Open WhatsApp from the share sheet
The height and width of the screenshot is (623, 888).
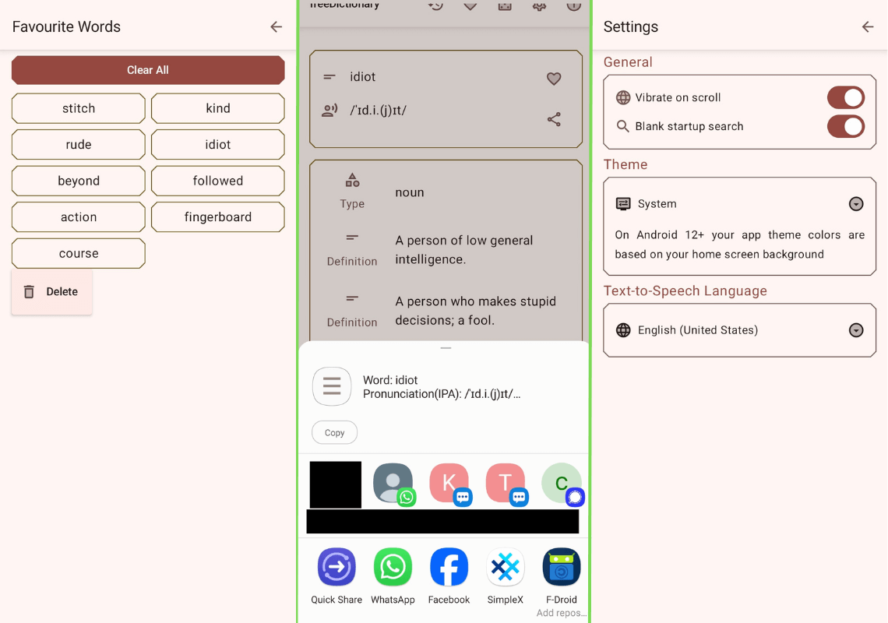point(393,567)
